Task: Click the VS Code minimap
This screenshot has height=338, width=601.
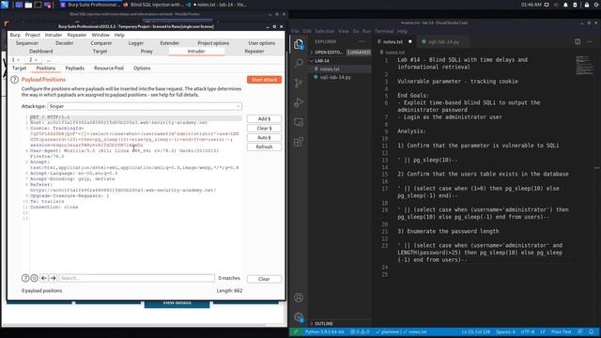Action: tap(584, 65)
